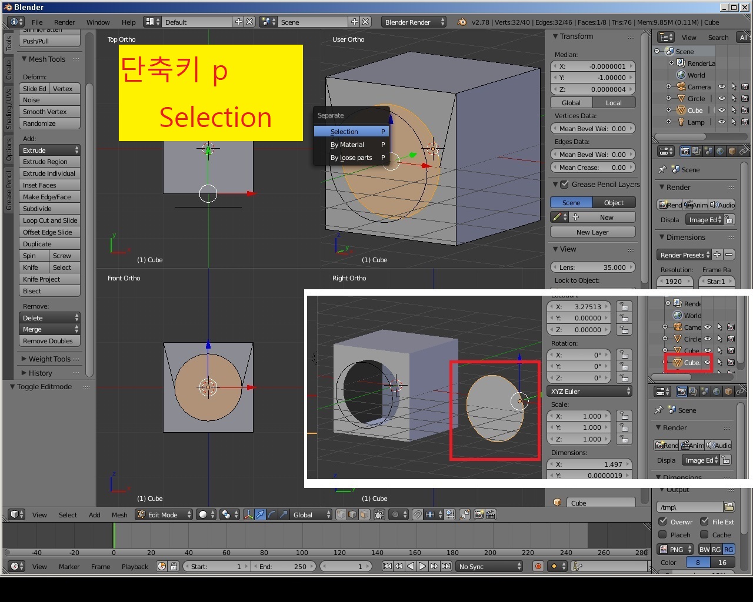Open the Render Presets dropdown

pyautogui.click(x=684, y=255)
